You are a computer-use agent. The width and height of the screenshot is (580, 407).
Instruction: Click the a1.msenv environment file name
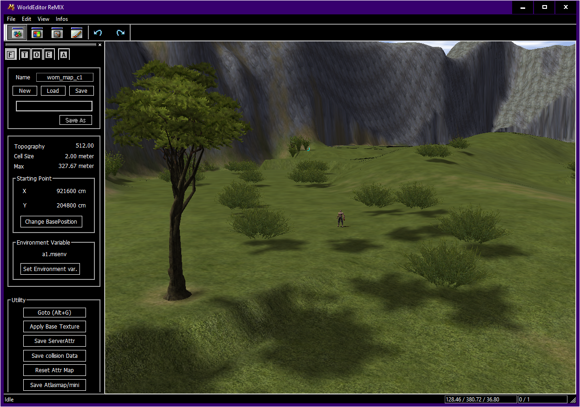coord(54,254)
